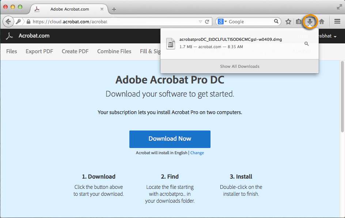Open the hamburger browser menu

click(x=337, y=22)
